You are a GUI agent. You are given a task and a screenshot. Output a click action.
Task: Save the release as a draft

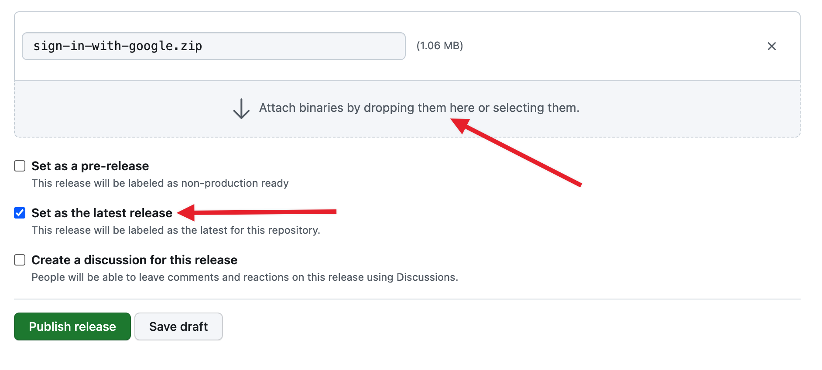pyautogui.click(x=178, y=326)
